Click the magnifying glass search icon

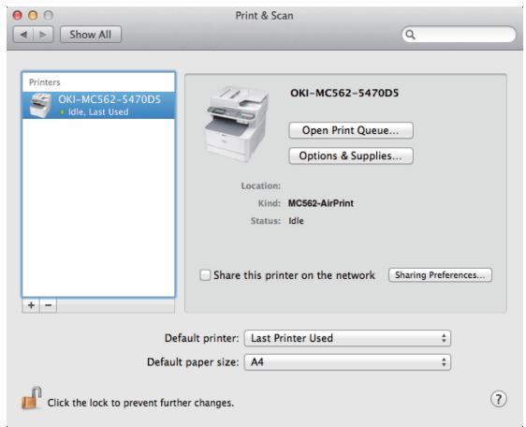tap(410, 35)
